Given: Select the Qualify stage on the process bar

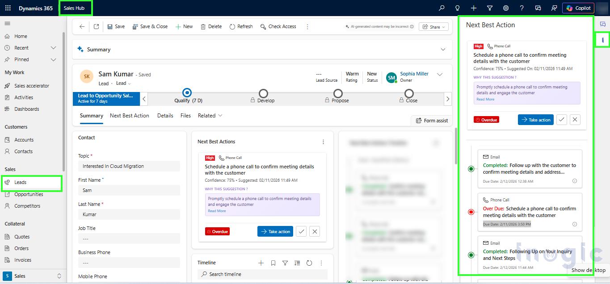Looking at the screenshot, I should click(187, 93).
